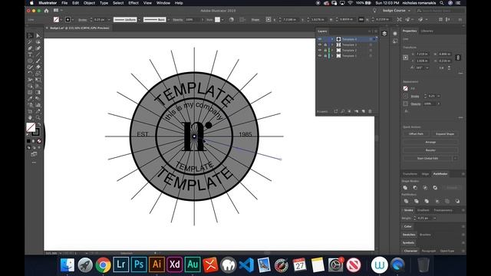Viewport: 491px width, 276px height.
Task: Open the Uniform stroke profile dropdown
Action: click(140, 19)
